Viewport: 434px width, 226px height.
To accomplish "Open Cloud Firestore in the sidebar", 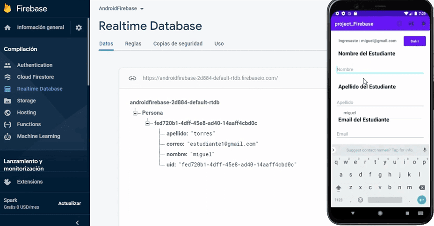I will click(36, 77).
